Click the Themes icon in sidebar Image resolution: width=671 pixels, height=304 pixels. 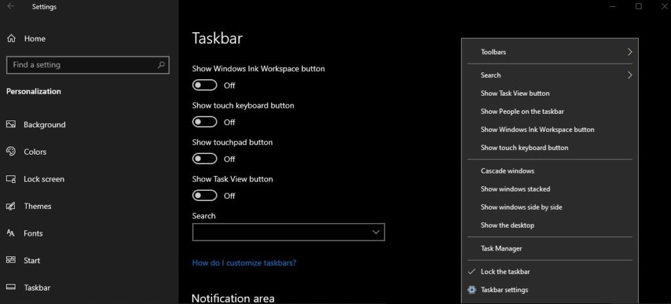(11, 206)
